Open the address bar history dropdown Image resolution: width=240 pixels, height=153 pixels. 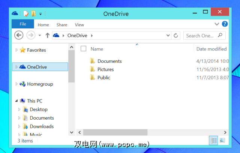tap(168, 36)
